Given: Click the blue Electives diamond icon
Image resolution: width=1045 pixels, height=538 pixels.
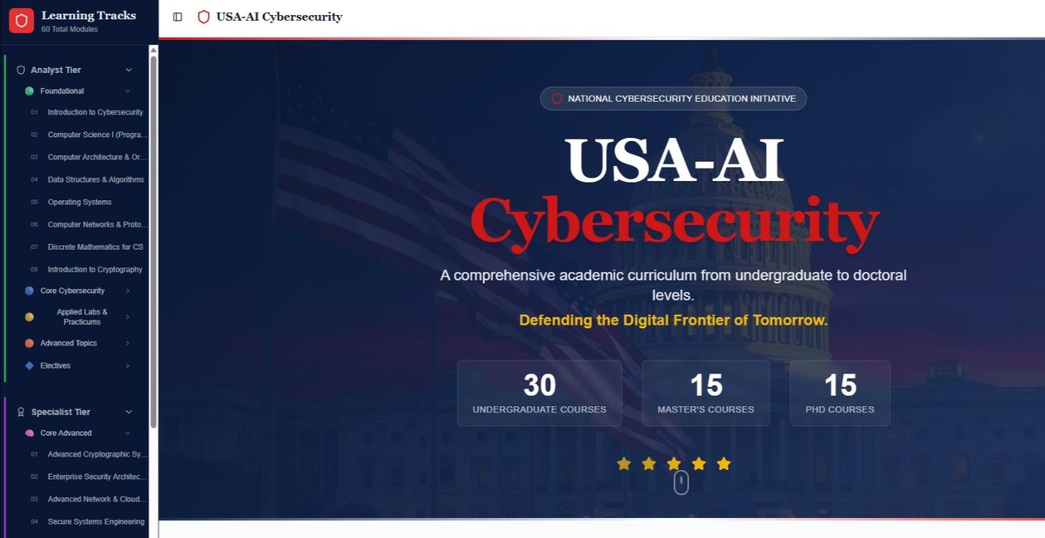Looking at the screenshot, I should pos(29,366).
